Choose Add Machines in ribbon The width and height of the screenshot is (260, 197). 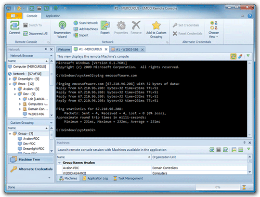click(x=86, y=29)
